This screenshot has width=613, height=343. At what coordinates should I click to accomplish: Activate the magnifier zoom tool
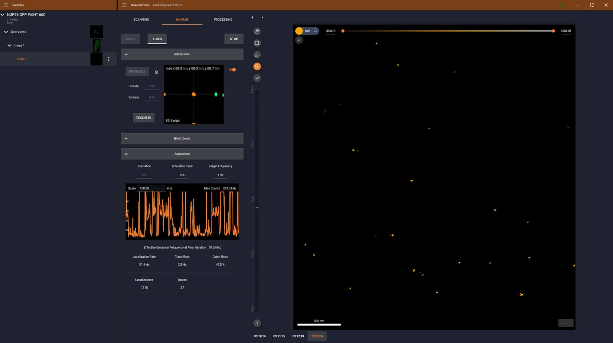click(257, 66)
